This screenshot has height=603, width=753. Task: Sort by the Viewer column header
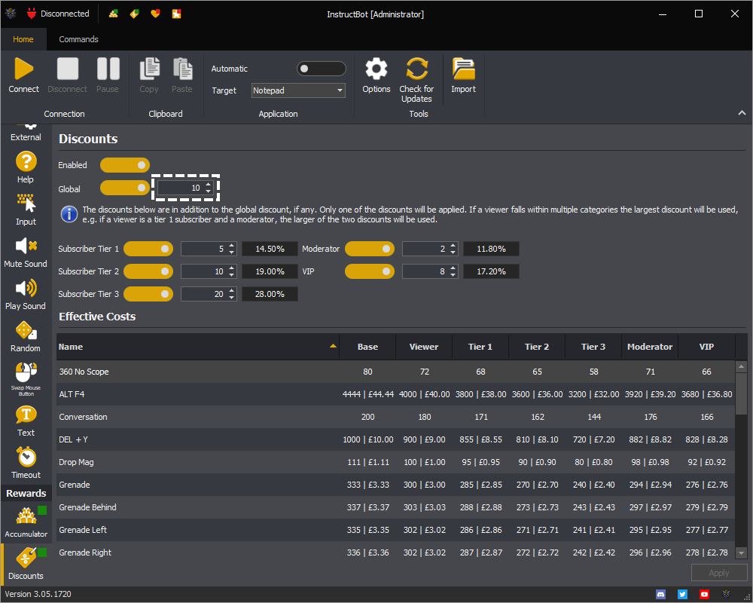coord(424,347)
